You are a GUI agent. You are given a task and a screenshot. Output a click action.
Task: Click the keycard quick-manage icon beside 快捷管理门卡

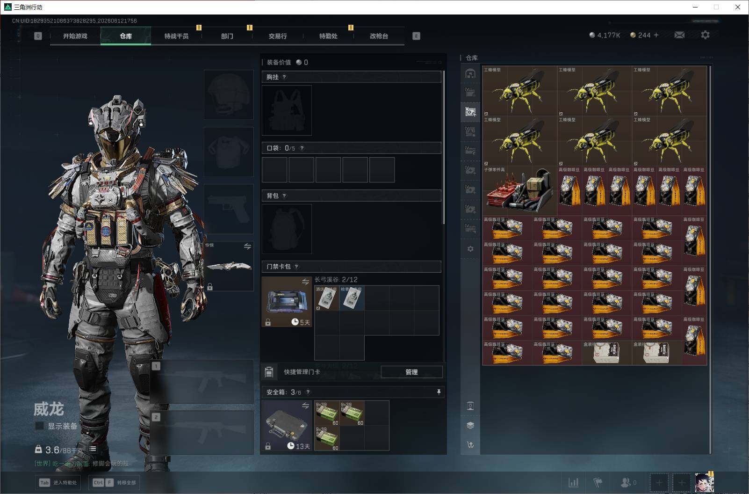269,372
